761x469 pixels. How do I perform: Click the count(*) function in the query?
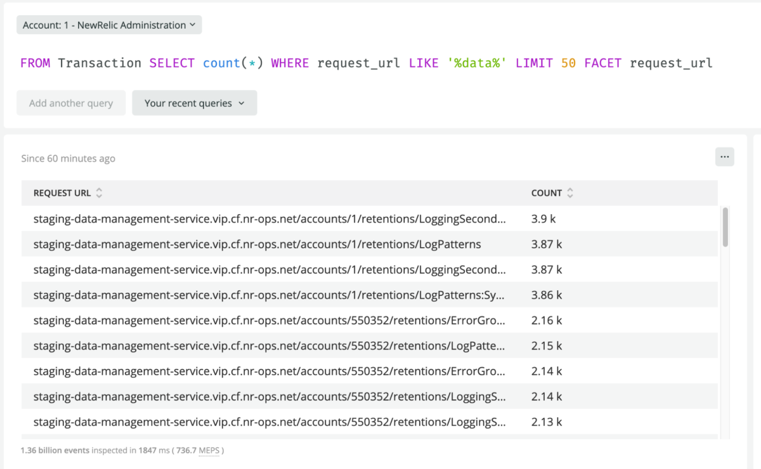click(x=233, y=63)
